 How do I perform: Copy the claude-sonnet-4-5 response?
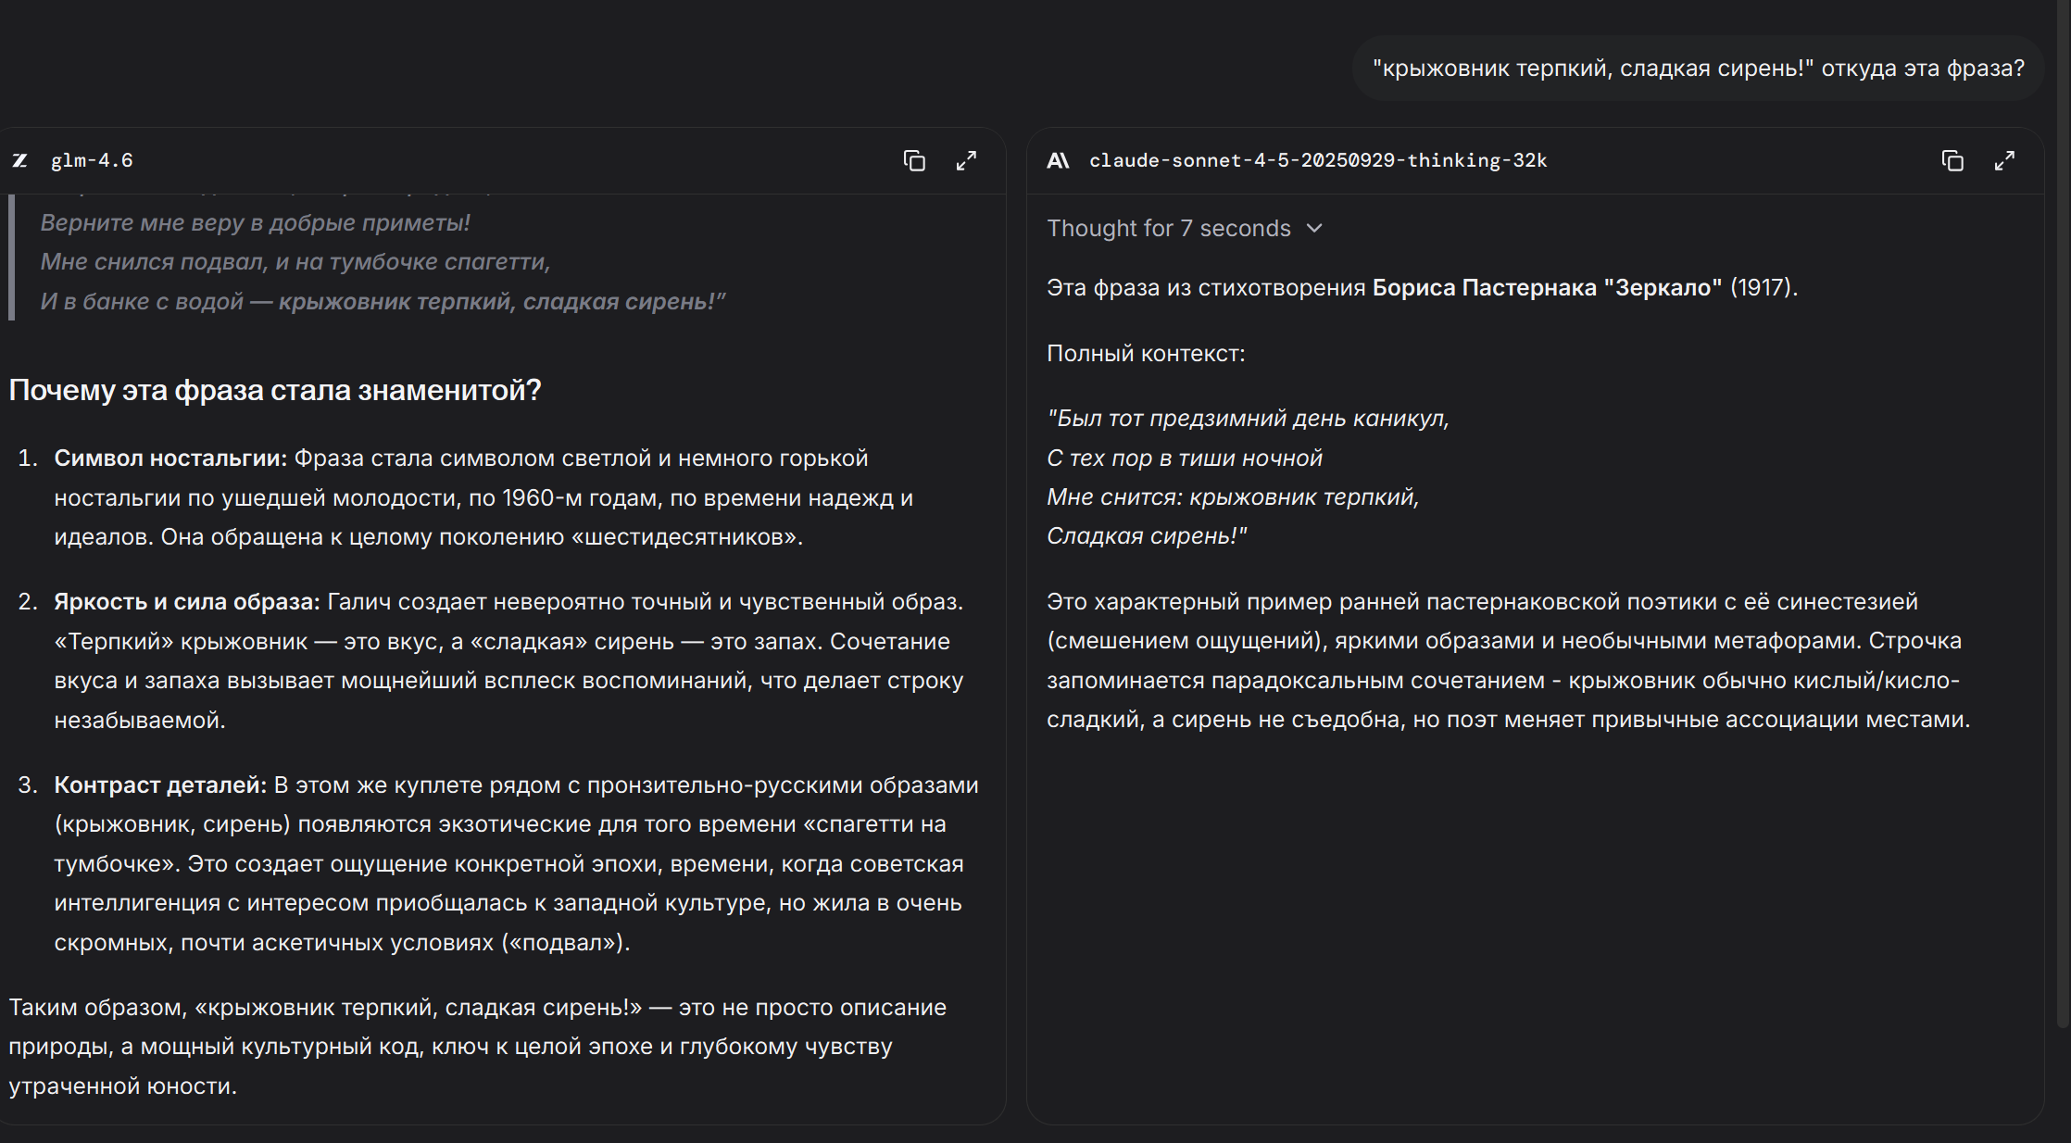coord(1952,161)
